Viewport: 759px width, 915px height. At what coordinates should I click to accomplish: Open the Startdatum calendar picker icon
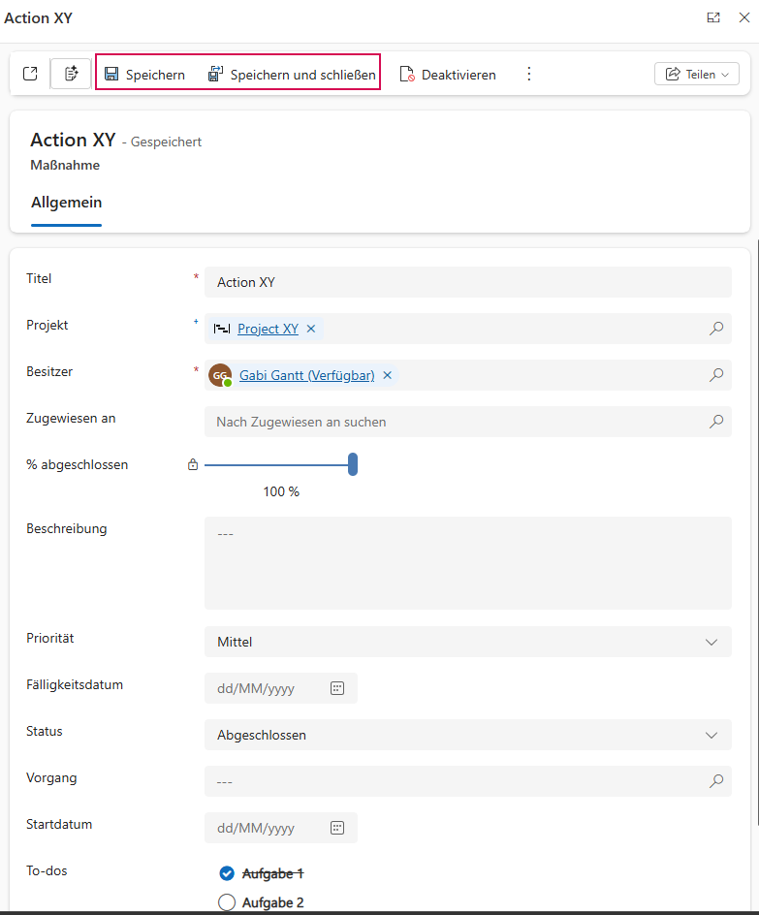tap(337, 828)
